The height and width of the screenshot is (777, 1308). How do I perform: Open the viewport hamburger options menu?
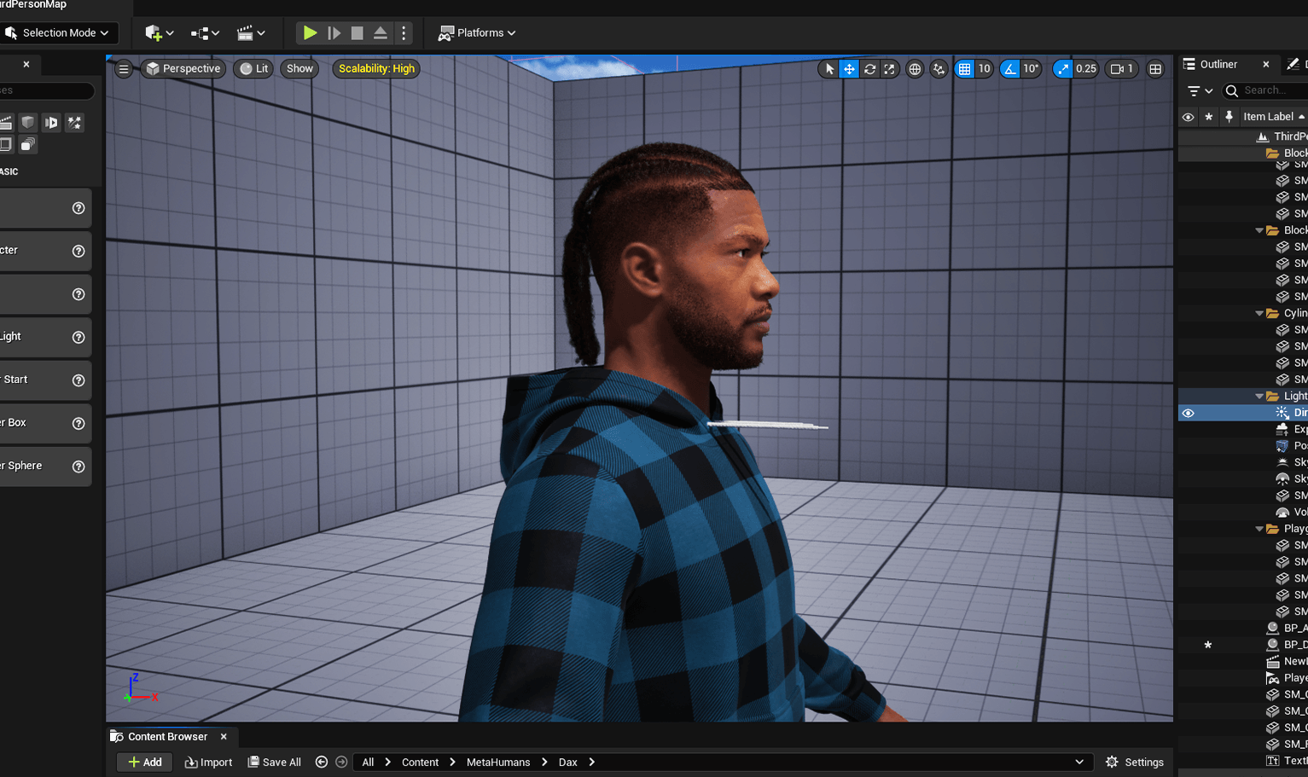(124, 69)
